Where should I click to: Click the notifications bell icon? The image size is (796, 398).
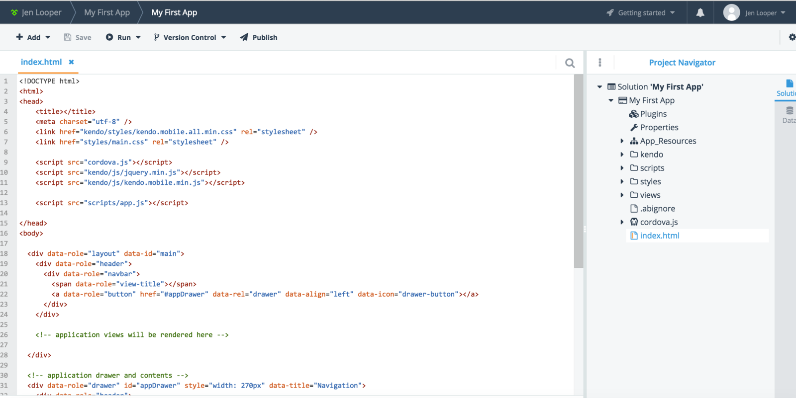pos(700,12)
